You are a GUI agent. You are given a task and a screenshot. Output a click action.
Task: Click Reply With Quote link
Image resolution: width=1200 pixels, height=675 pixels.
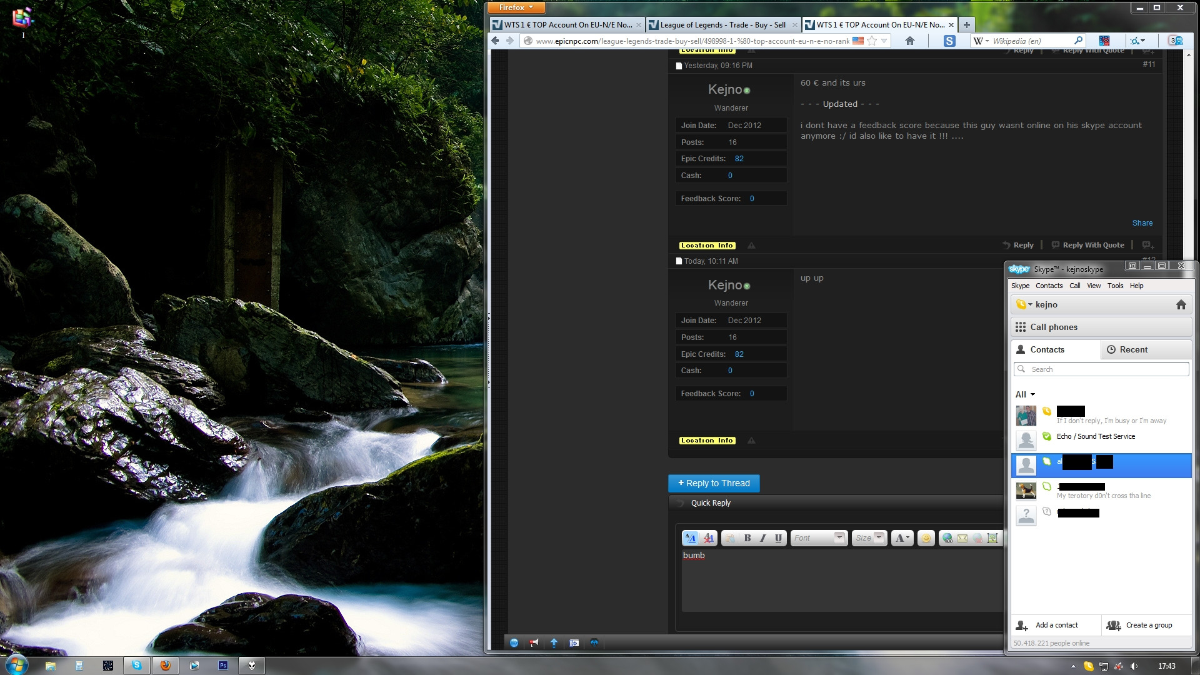(1087, 245)
